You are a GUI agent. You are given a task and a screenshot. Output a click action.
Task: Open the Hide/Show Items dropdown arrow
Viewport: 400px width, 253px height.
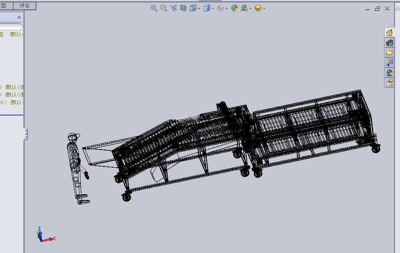point(227,9)
